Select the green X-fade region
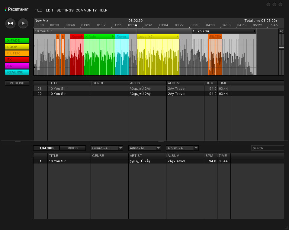This screenshot has height=230, width=289. tap(100, 55)
